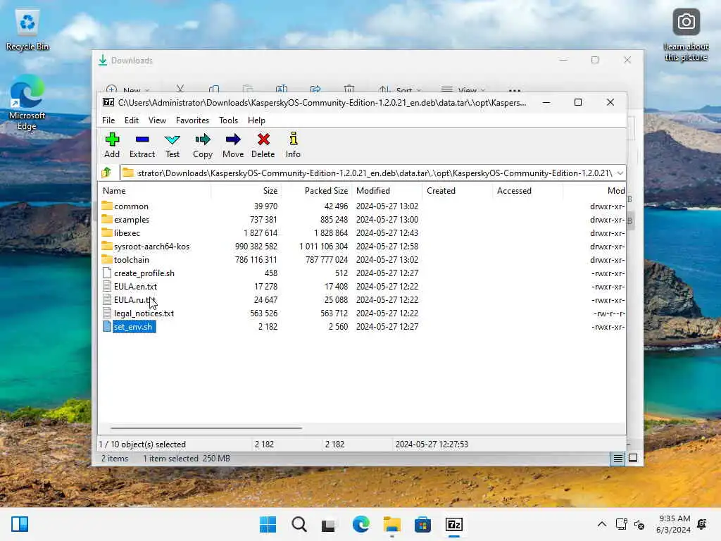
Task: Click the Add button in 7-Zip toolbar
Action: coord(112,145)
